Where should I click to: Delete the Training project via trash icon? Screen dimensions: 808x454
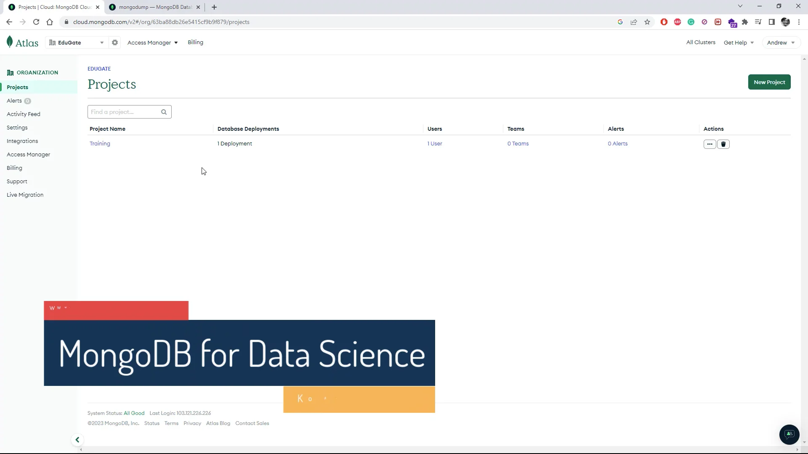(723, 144)
